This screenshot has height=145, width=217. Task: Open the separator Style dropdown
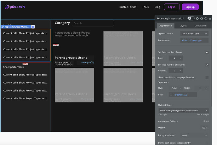[176, 88]
